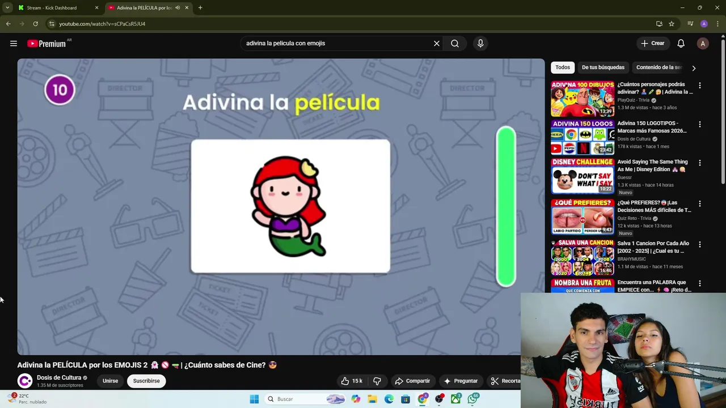
Task: Open YouTube account avatar menu
Action: [703, 44]
